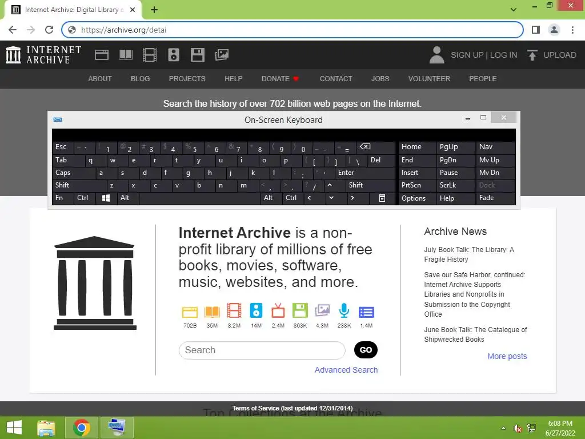The height and width of the screenshot is (439, 585).
Task: Go back with the browser back arrow
Action: tap(13, 30)
